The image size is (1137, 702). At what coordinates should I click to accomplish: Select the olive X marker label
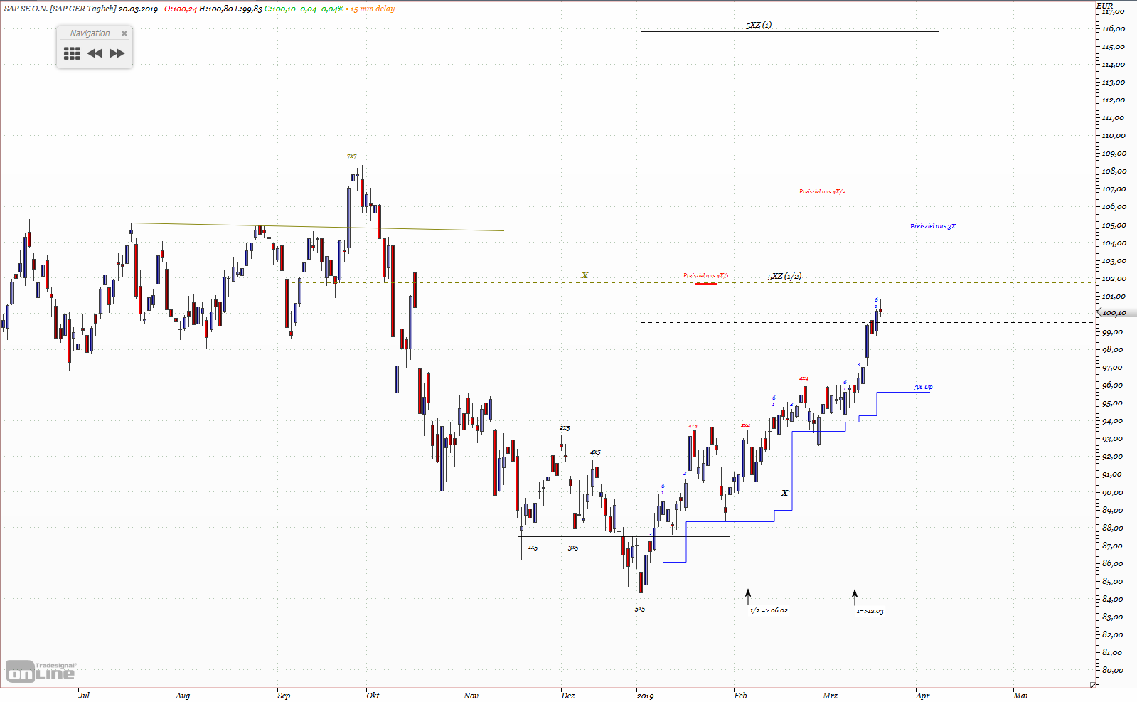click(584, 275)
